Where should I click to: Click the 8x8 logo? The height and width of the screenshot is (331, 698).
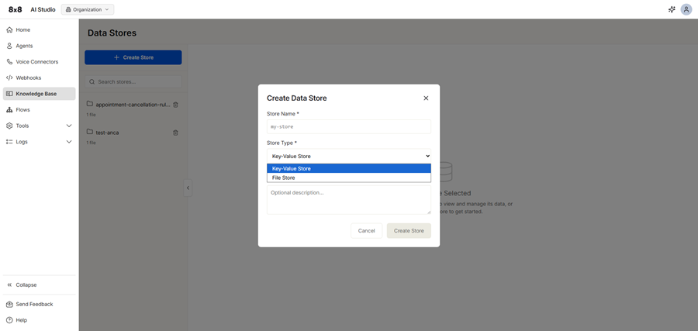(16, 9)
